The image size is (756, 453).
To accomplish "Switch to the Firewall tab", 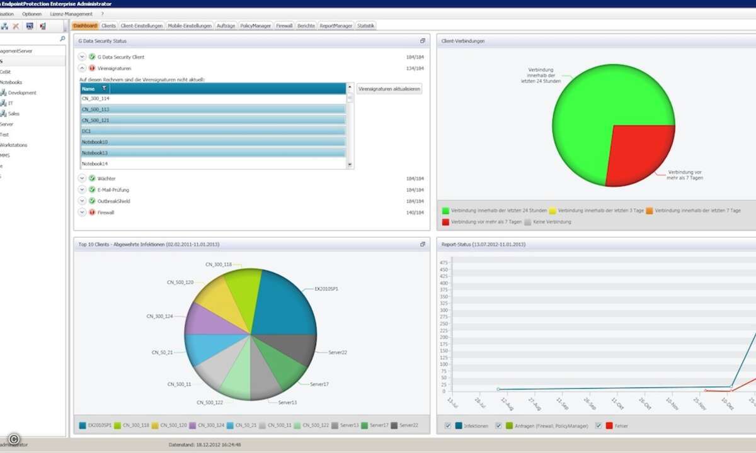I will [x=285, y=26].
